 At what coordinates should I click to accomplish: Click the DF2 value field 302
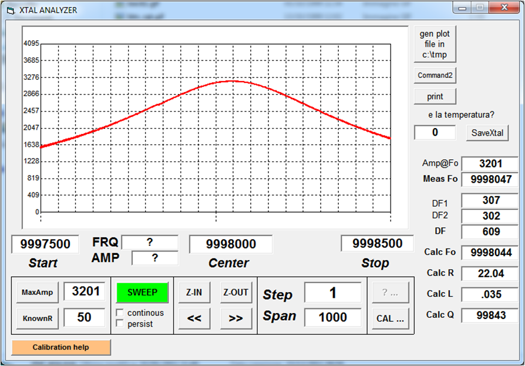[x=490, y=216]
